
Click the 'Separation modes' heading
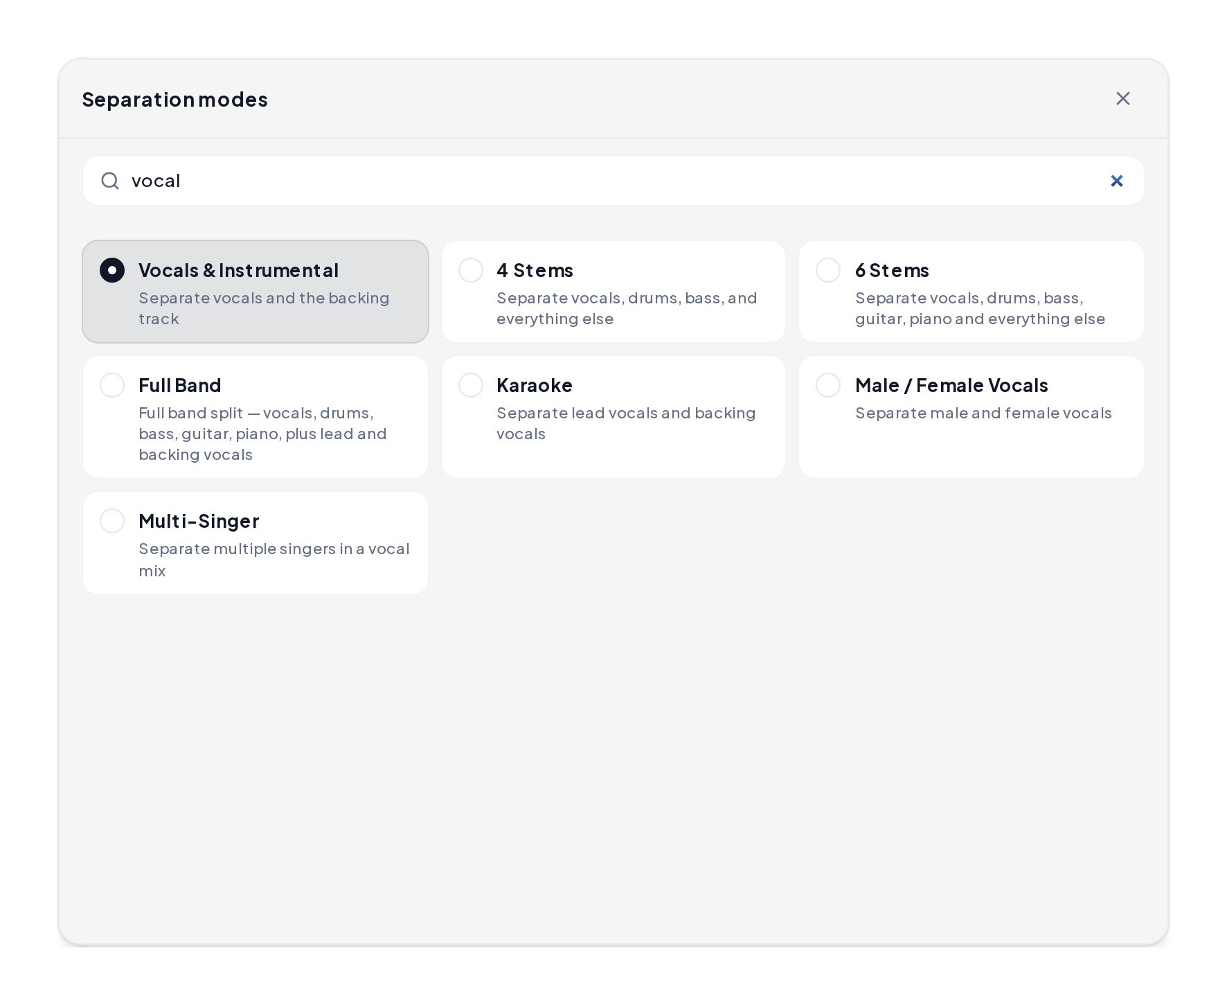(x=175, y=99)
